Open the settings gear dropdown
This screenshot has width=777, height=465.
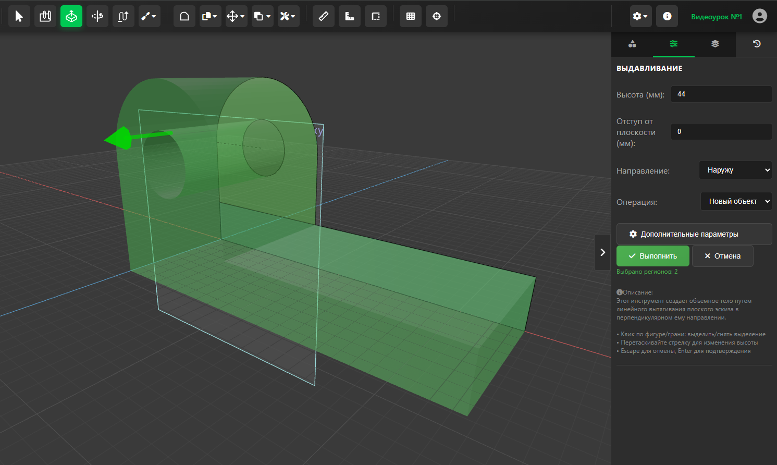[x=641, y=16]
